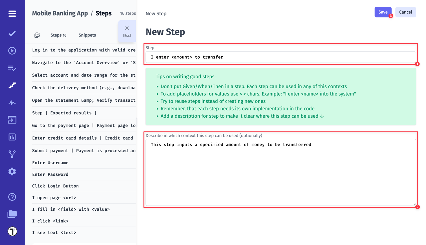Select the Steps stairs icon in sidebar
This screenshot has height=245, width=426.
[12, 85]
